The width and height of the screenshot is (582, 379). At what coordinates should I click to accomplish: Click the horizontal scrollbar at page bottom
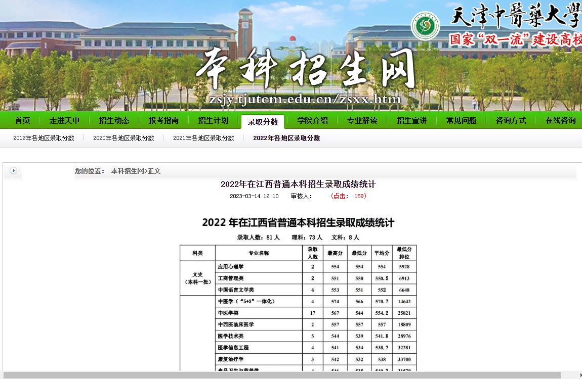point(282,375)
